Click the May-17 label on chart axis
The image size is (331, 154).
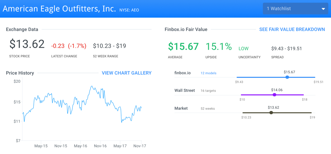click(x=120, y=146)
